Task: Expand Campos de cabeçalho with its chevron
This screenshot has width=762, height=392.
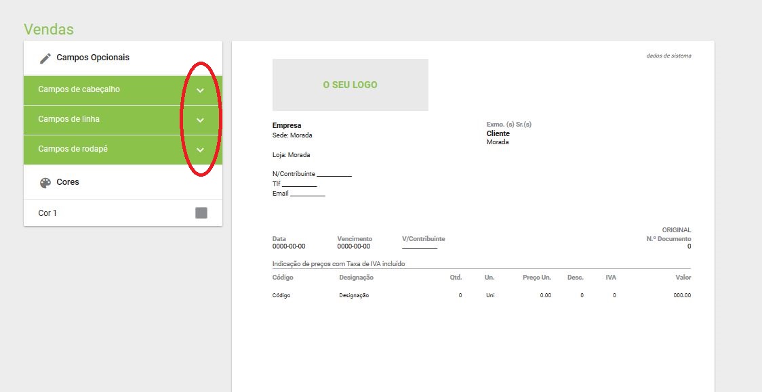Action: tap(200, 90)
